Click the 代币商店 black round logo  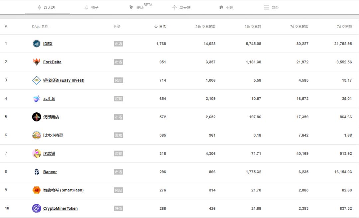[37, 117]
